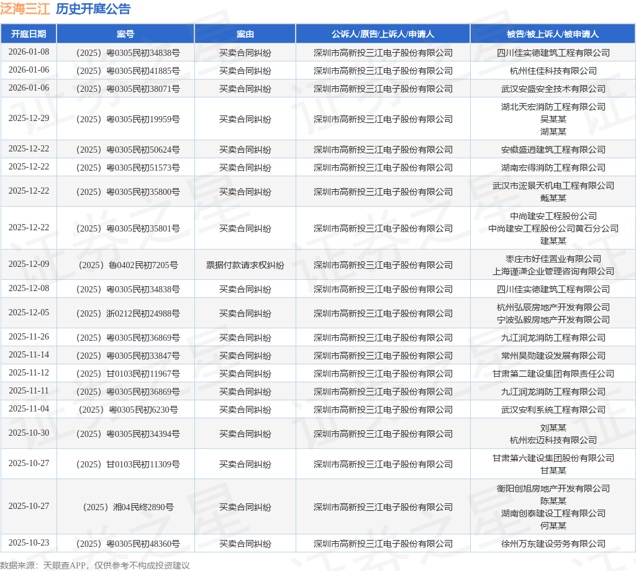
Task: Select the 案由 column header
Action: click(x=245, y=34)
